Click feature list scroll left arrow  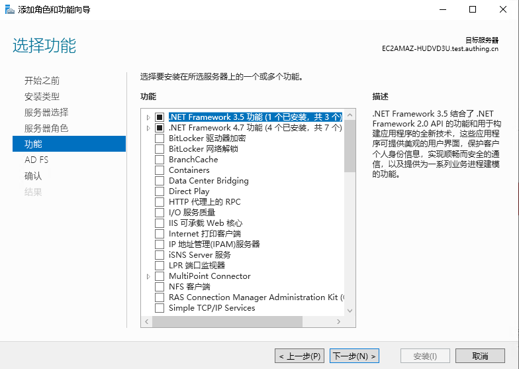147,322
